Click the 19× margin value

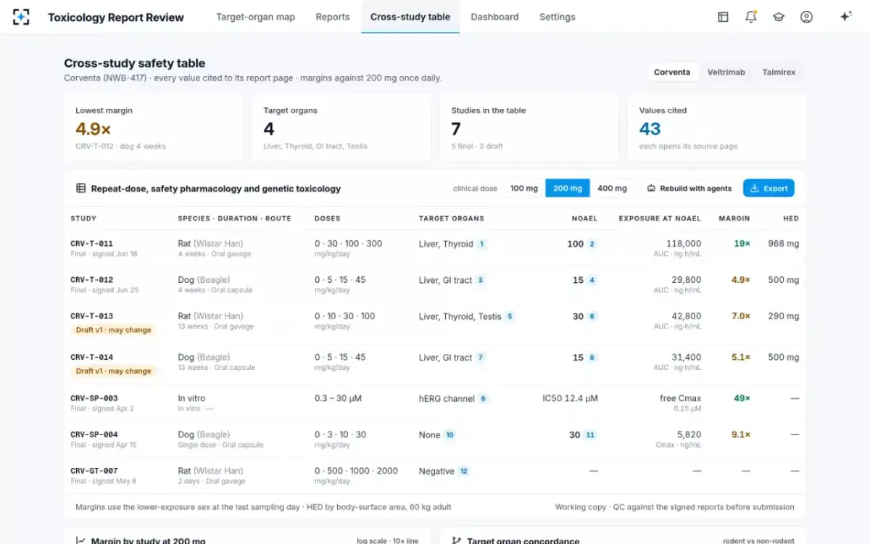(x=742, y=244)
